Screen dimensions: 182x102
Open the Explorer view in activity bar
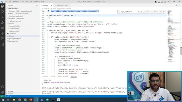(x=3, y=6)
